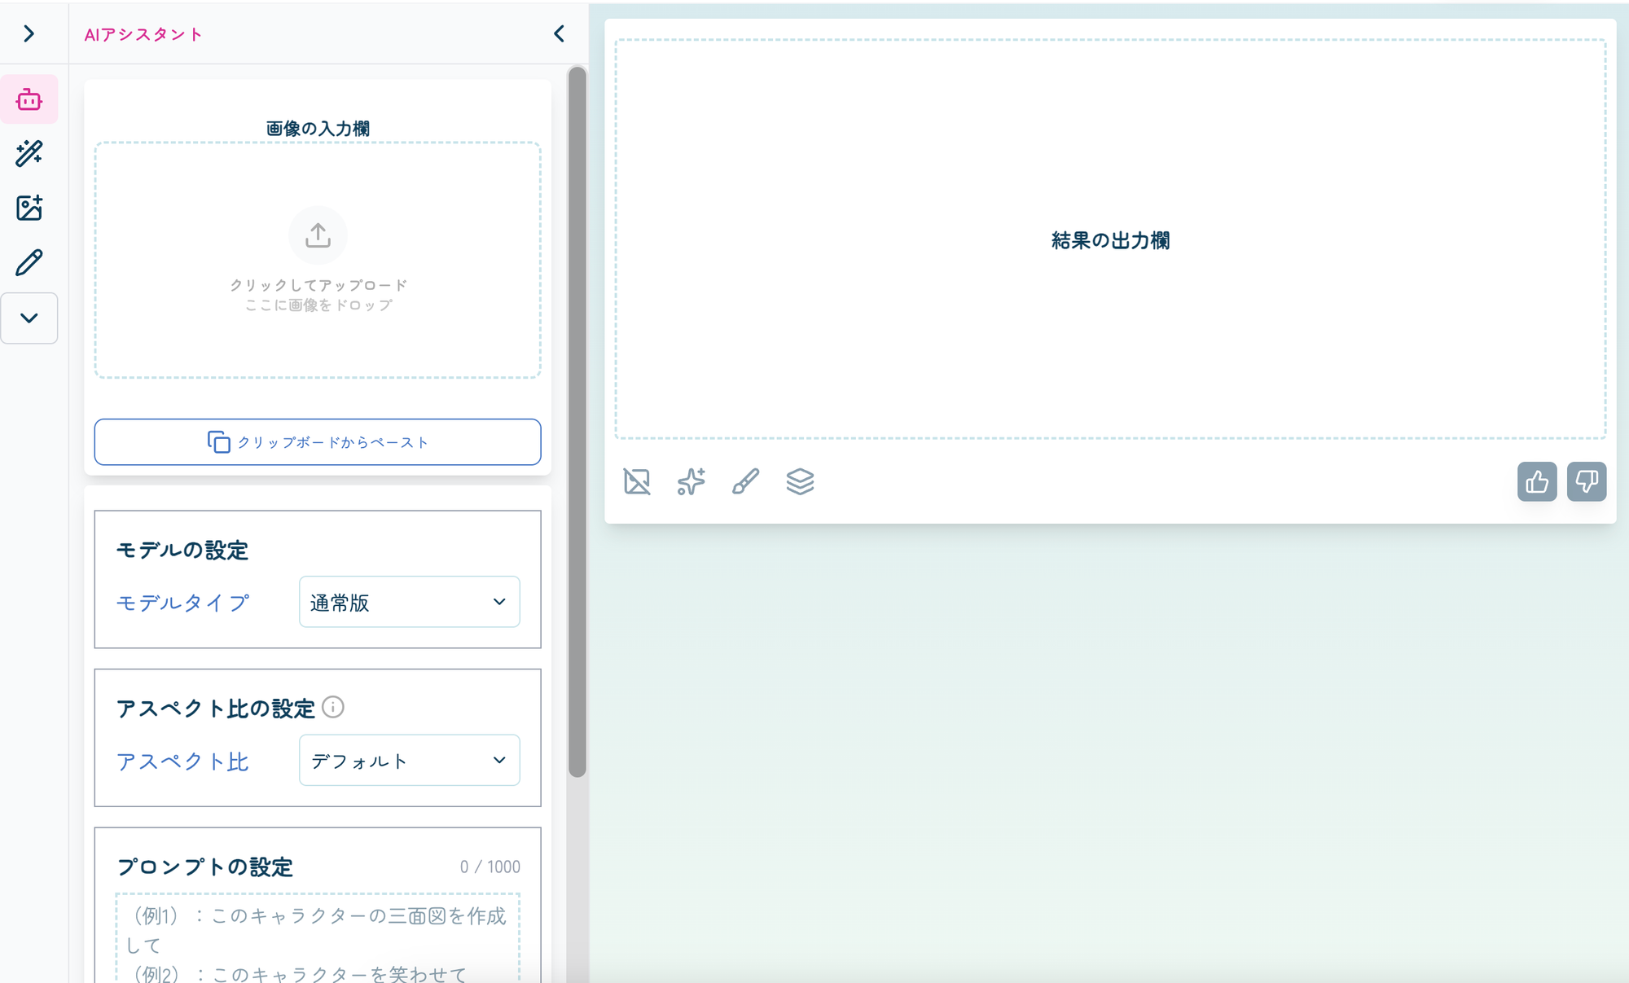This screenshot has width=1629, height=983.
Task: Click the paintbrush icon below output area
Action: point(745,481)
